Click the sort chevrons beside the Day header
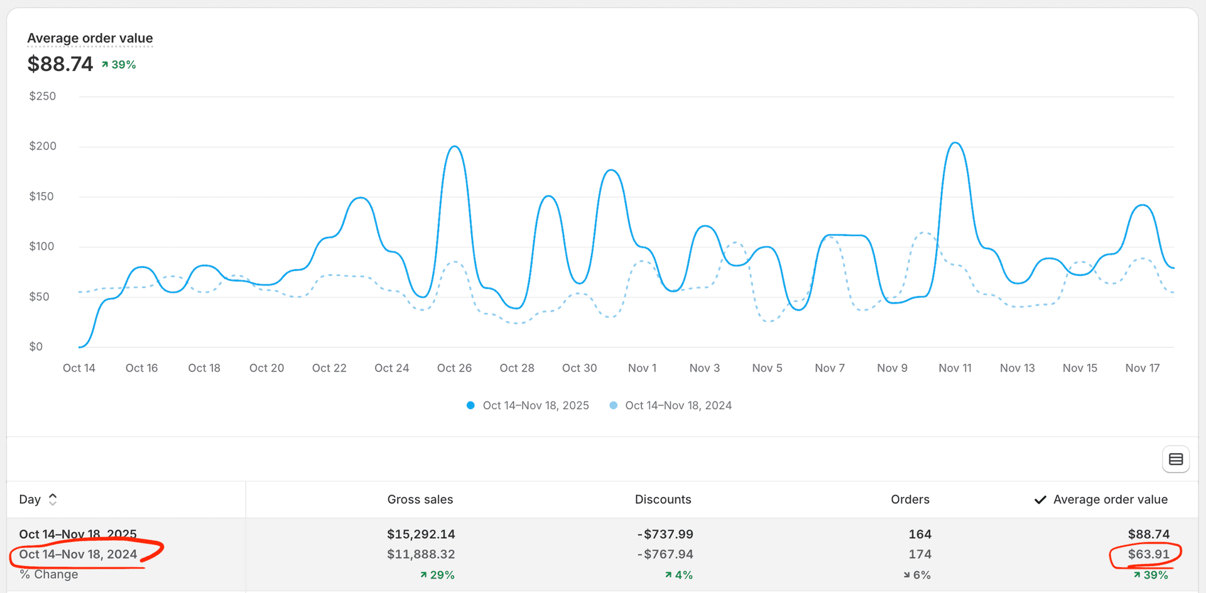1206x593 pixels. tap(53, 499)
